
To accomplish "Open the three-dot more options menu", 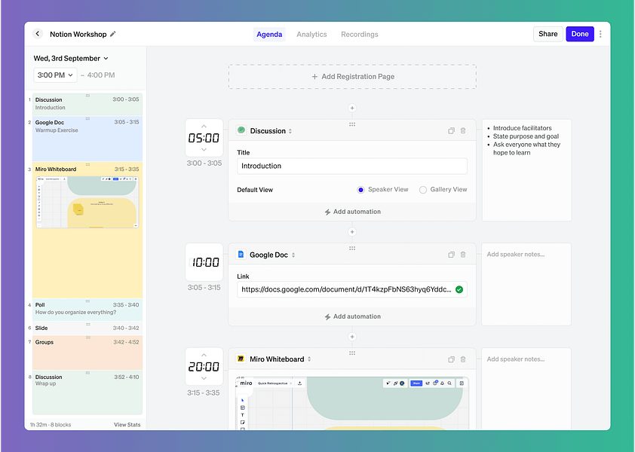I will 600,34.
